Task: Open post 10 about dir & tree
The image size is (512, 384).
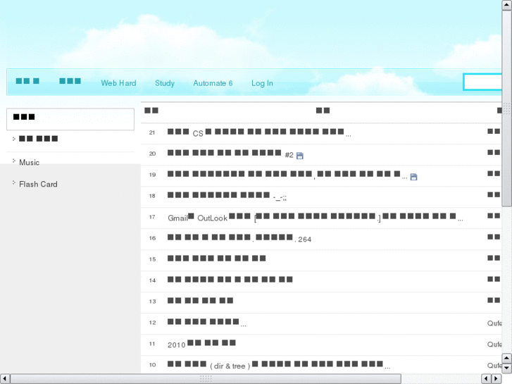Action: click(278, 365)
